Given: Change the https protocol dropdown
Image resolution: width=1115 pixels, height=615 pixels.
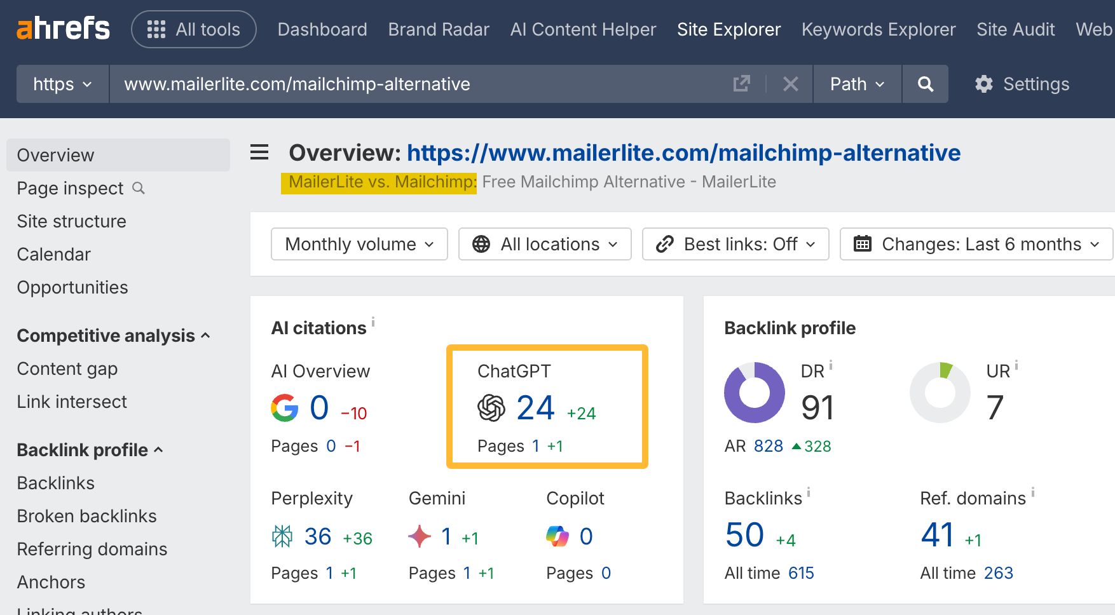Looking at the screenshot, I should (62, 83).
